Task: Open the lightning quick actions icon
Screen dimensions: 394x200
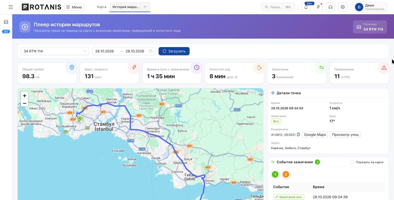Action: pyautogui.click(x=318, y=7)
